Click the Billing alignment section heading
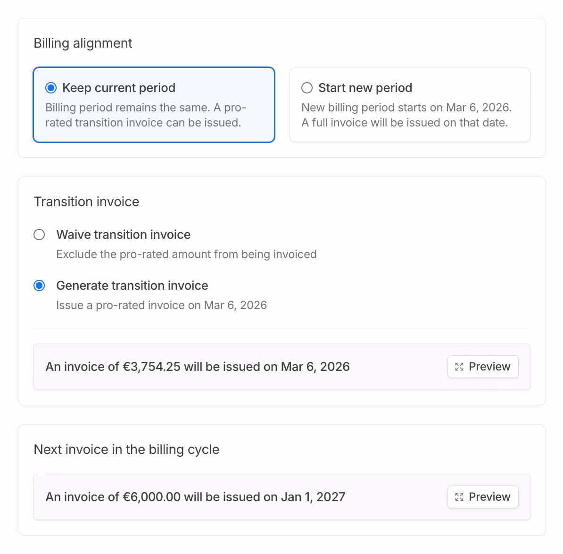Image resolution: width=563 pixels, height=554 pixels. [83, 43]
